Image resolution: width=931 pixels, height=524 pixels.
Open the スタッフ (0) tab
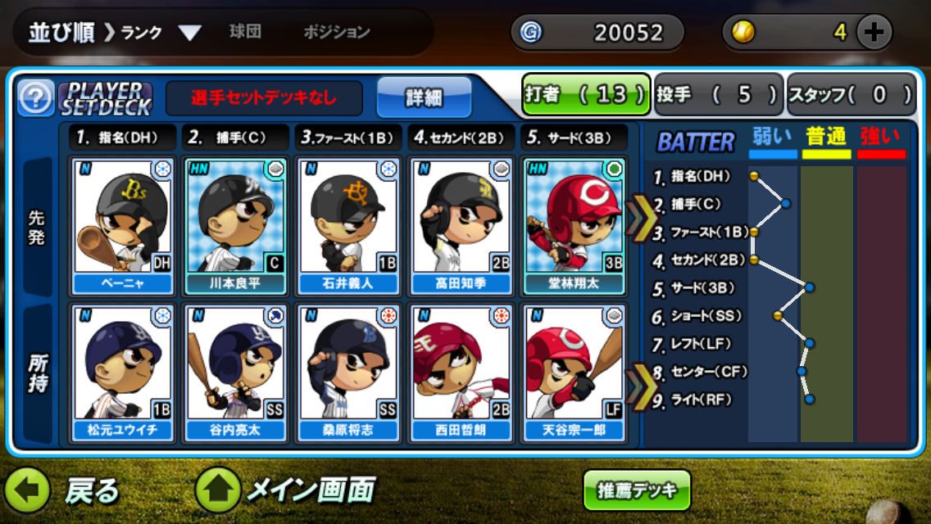click(x=851, y=94)
